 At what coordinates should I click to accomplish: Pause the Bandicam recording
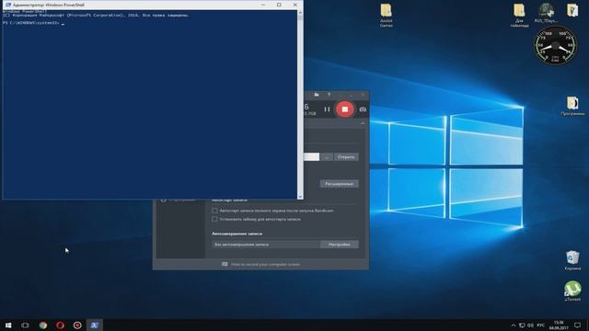pos(327,109)
